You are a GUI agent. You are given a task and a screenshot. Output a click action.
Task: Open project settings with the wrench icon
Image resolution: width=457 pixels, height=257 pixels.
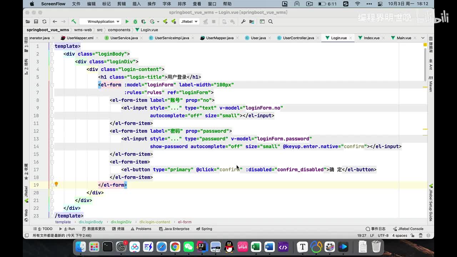pyautogui.click(x=243, y=21)
